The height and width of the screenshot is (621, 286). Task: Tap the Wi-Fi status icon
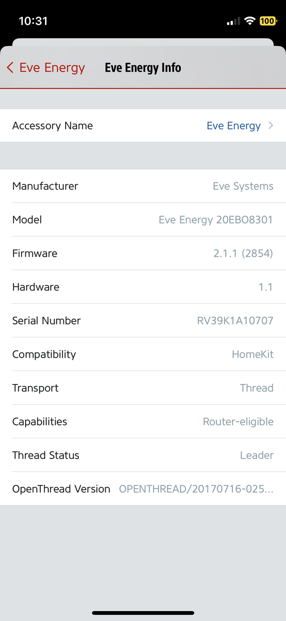click(250, 21)
